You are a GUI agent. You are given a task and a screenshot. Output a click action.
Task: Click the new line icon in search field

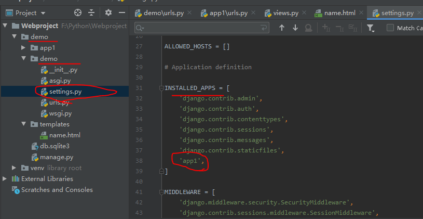pyautogui.click(x=264, y=28)
